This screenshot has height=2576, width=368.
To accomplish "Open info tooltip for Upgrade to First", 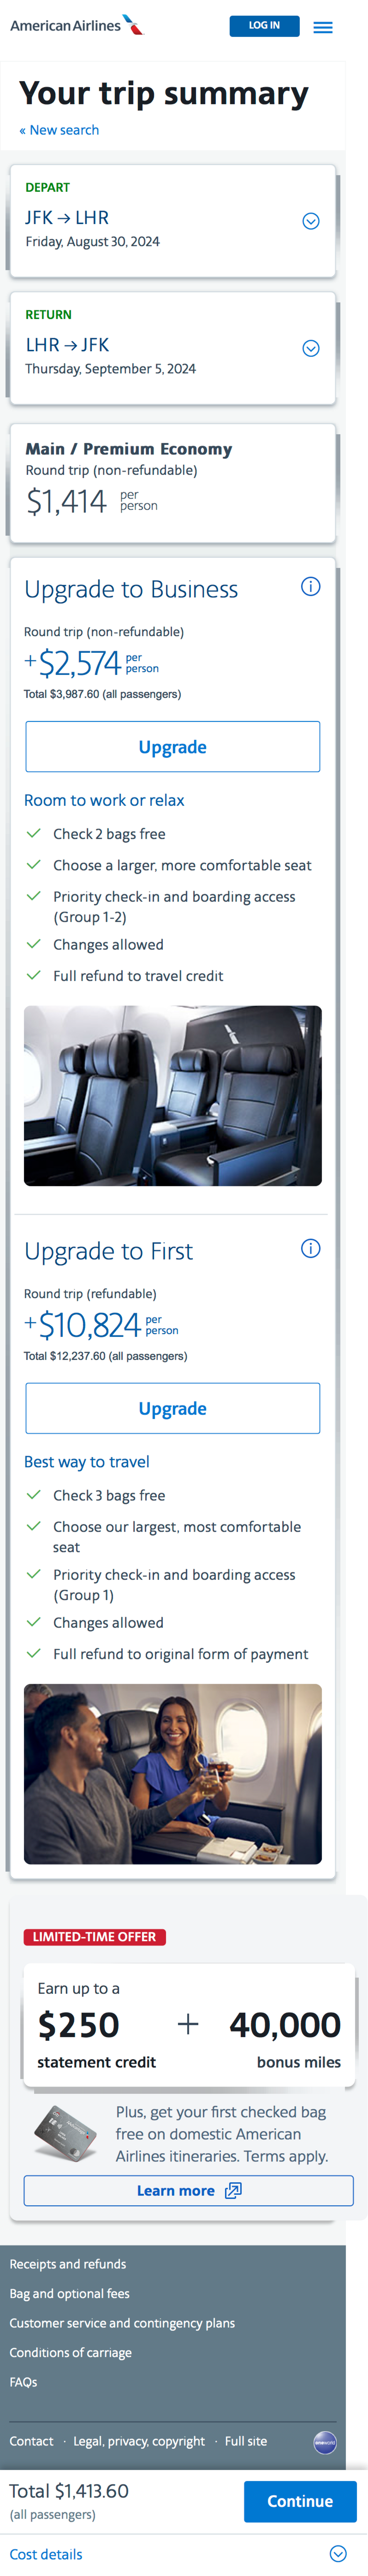I will pos(311,1248).
